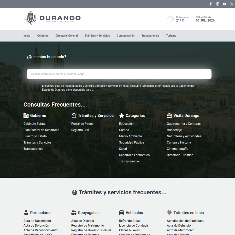Select Transparencia in the navigation bar
Viewport: 235px width, 235px height.
[150, 36]
